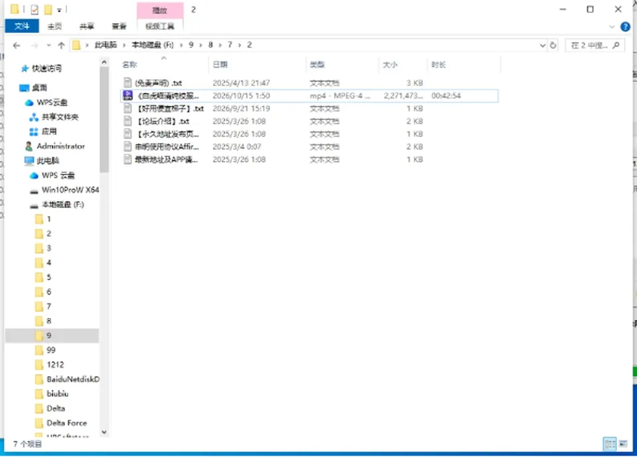Switch to the 共享 ribbon tab

(x=86, y=26)
